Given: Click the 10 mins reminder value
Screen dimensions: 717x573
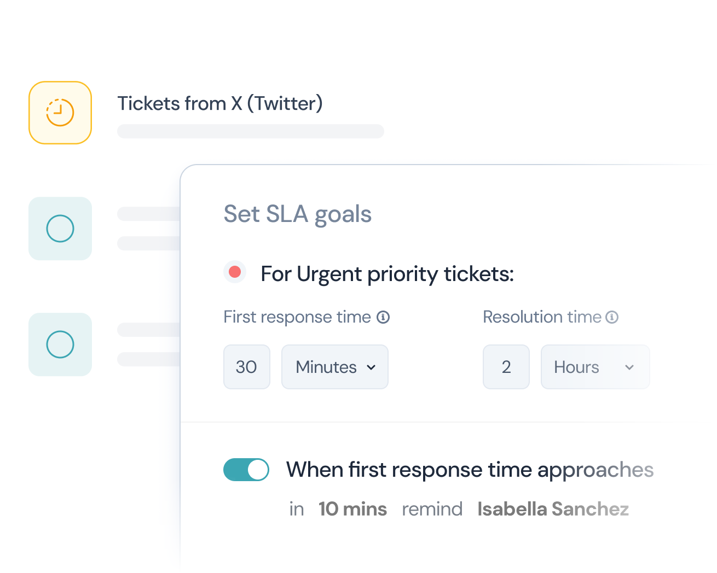Looking at the screenshot, I should [x=352, y=508].
